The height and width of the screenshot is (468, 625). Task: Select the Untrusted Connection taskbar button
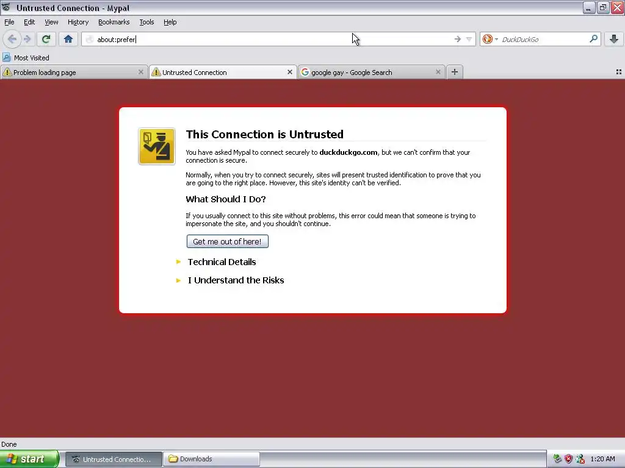113,459
